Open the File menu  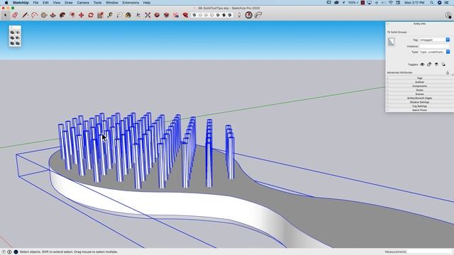click(x=35, y=3)
